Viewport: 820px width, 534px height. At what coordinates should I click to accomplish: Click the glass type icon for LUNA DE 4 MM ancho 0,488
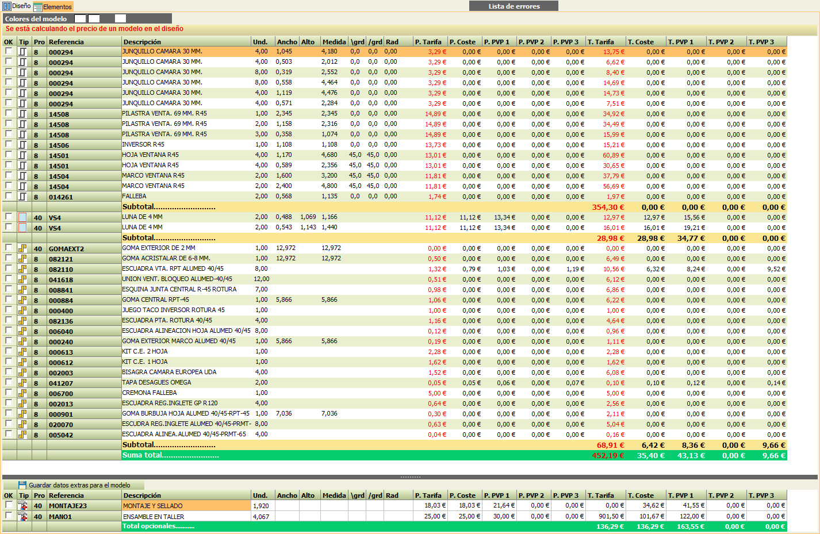pos(23,217)
